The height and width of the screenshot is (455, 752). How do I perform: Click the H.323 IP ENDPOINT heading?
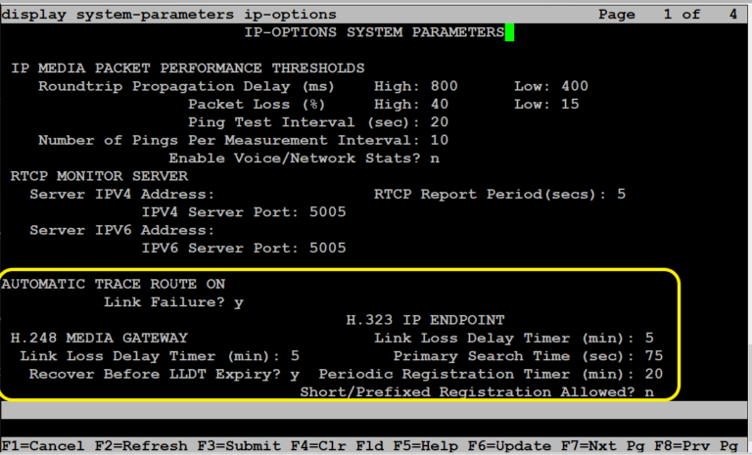(x=425, y=320)
